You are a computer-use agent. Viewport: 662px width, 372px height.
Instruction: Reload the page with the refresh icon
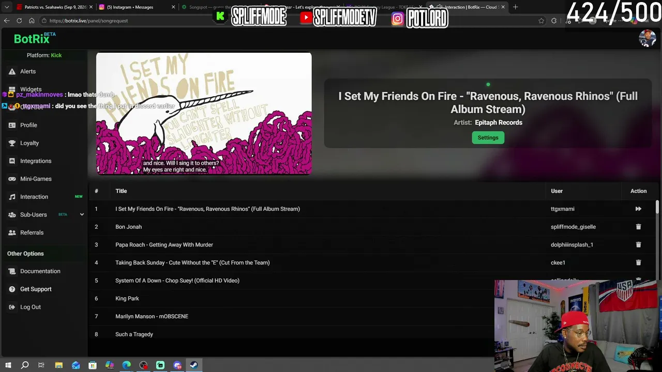pos(19,21)
